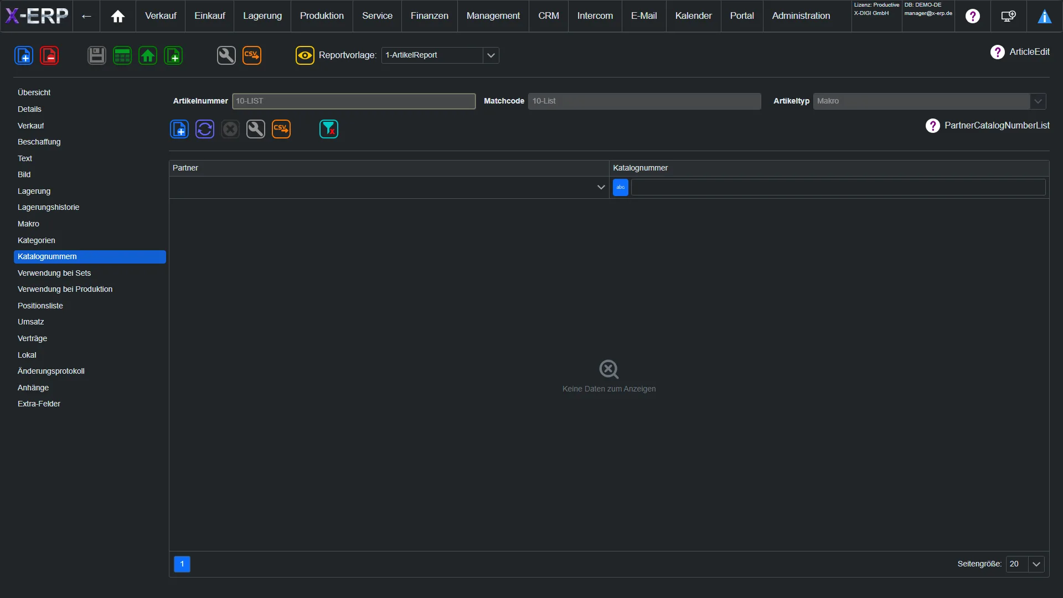Image resolution: width=1063 pixels, height=598 pixels.
Task: Click the green house arrow icon
Action: click(x=148, y=55)
